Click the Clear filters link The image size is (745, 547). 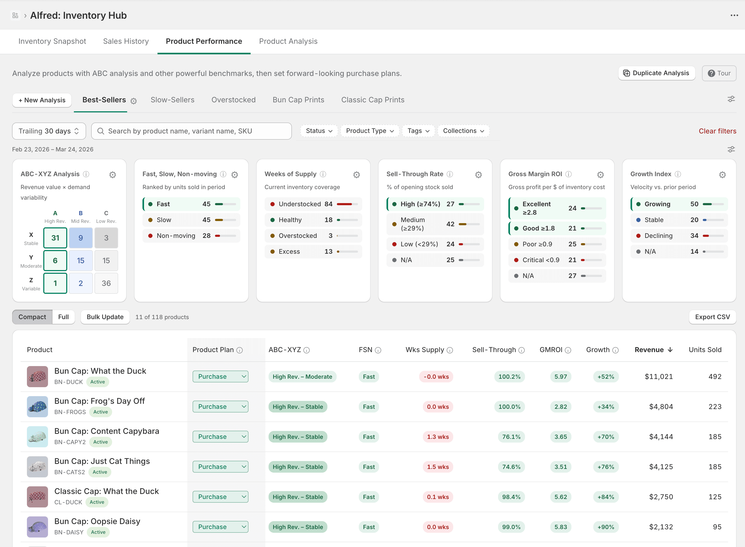pos(718,131)
